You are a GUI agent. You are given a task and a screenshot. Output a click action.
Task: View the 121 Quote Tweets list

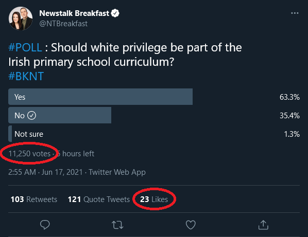[98, 199]
